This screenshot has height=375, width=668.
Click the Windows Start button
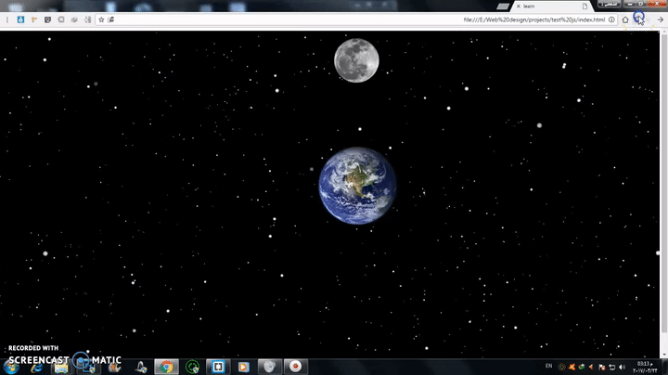pyautogui.click(x=12, y=366)
